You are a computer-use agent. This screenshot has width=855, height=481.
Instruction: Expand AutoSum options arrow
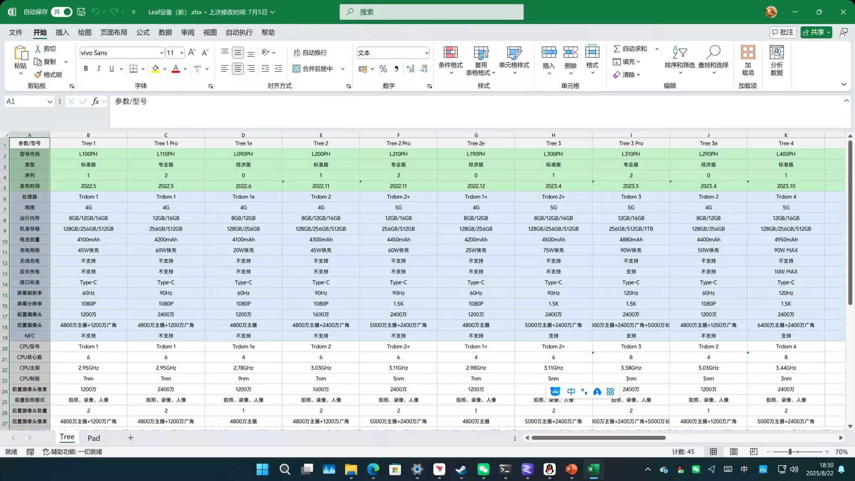(x=657, y=49)
